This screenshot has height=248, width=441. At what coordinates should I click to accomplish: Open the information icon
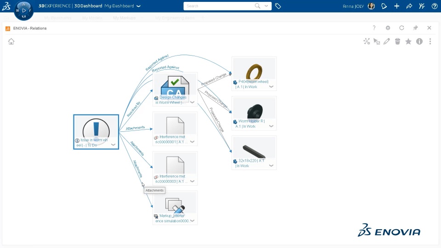click(419, 42)
